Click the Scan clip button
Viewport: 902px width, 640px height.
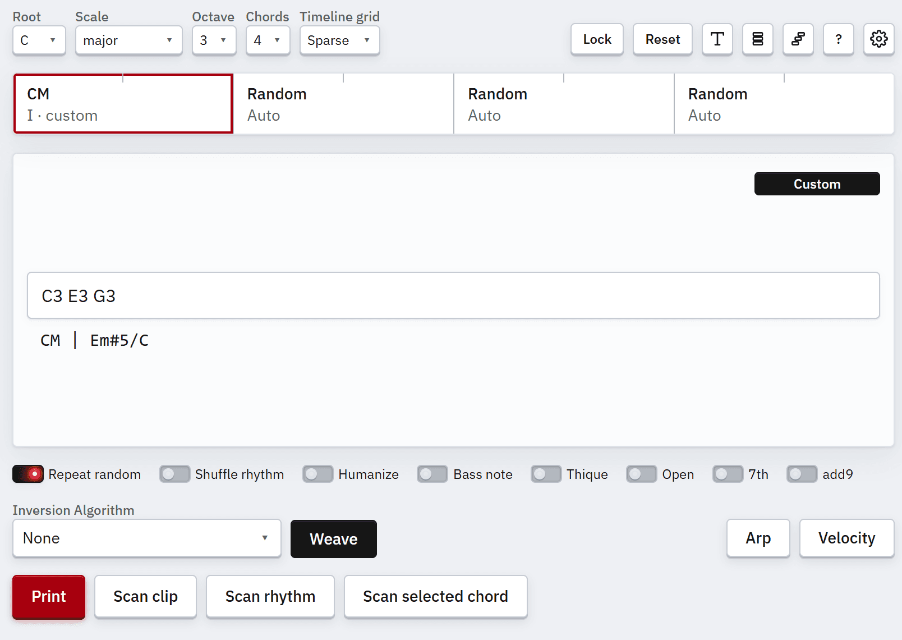pyautogui.click(x=146, y=597)
